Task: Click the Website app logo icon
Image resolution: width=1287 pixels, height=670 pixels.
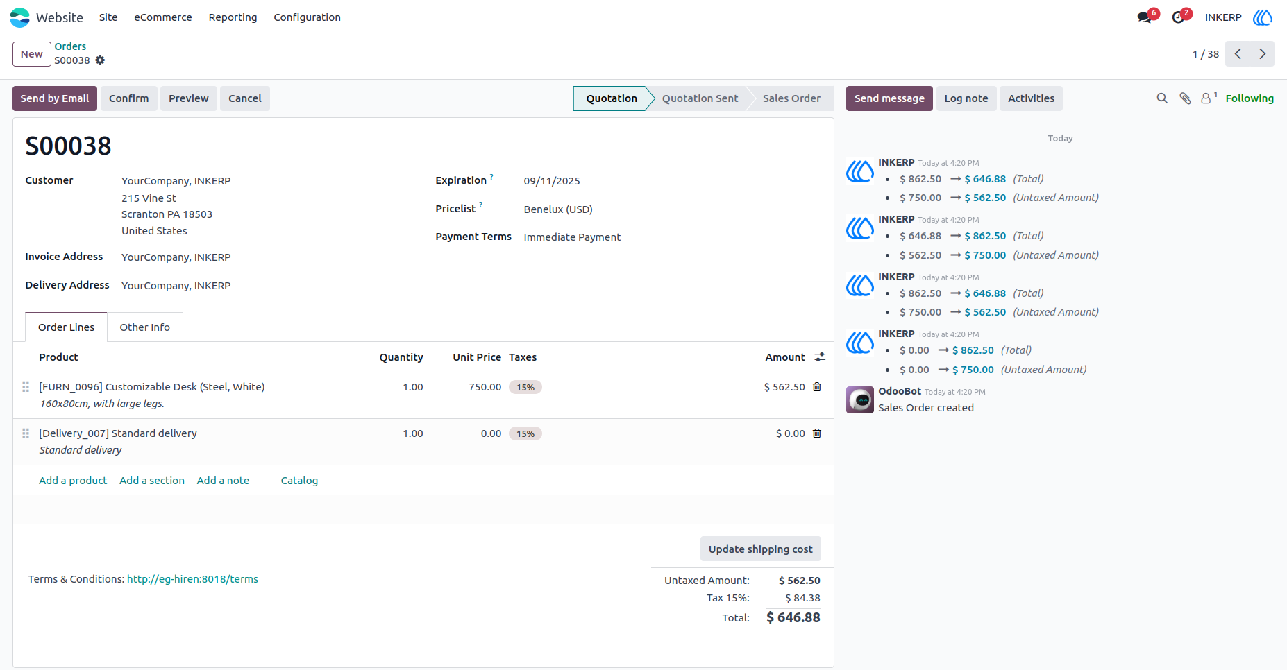Action: click(20, 17)
